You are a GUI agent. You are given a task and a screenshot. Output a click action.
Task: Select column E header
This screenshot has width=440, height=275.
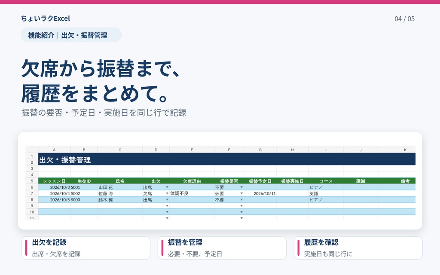pos(192,150)
